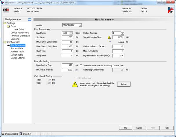Viewport: 176px width, 137px height.
Task: Click the Vendor ID 0x011E value
Action: coord(144,11)
